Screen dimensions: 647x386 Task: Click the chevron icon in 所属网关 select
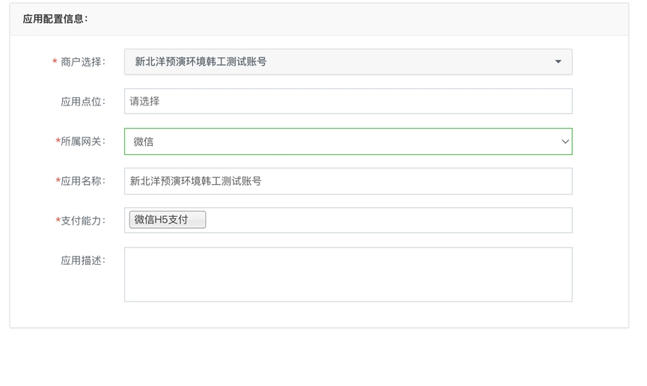pos(565,141)
